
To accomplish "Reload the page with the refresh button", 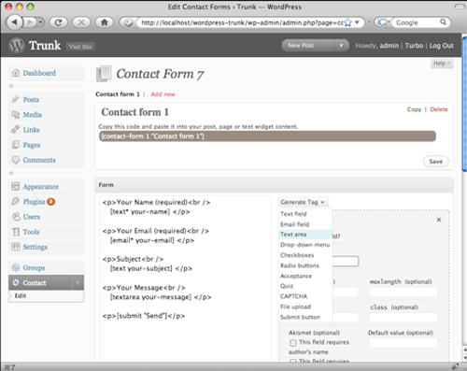I will pos(58,22).
